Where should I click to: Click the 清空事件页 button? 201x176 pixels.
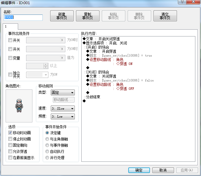165,16
